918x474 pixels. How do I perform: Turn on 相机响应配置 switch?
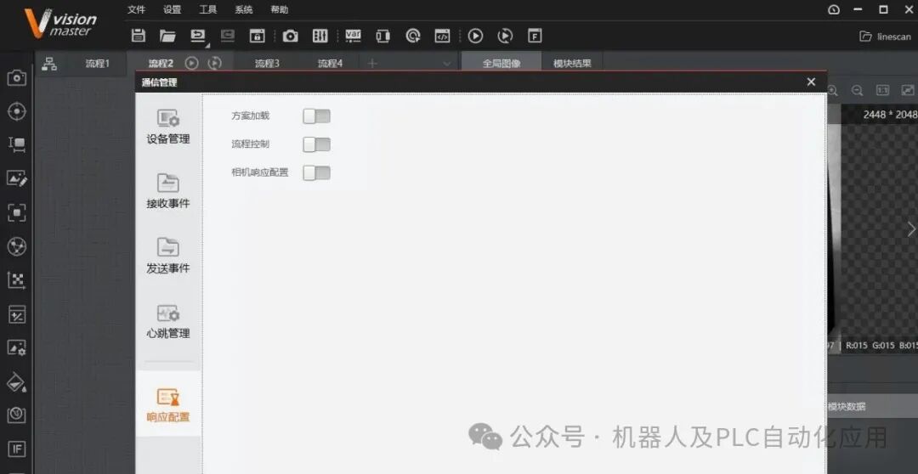(317, 172)
